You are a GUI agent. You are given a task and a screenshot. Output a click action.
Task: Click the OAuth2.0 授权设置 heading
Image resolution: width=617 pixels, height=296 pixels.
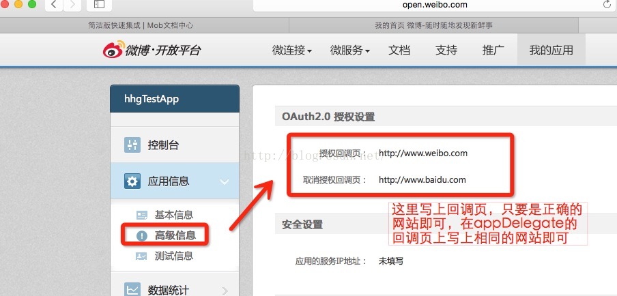[328, 117]
